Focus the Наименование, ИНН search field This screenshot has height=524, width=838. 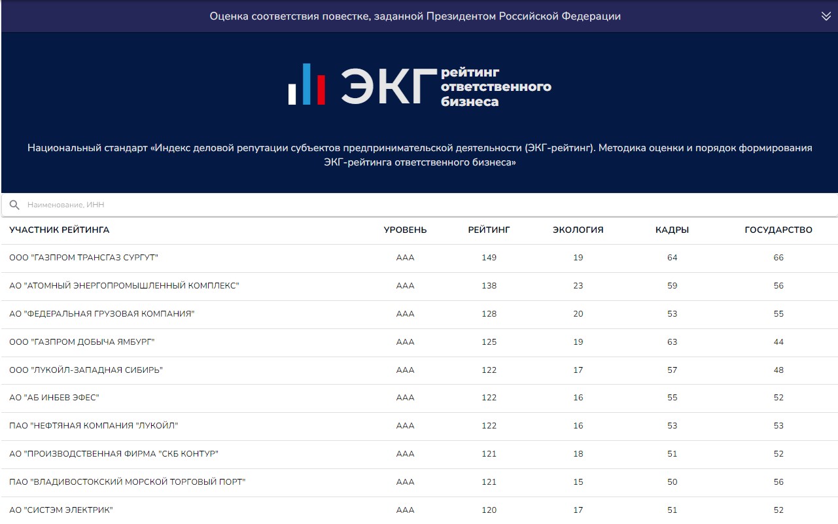tap(419, 205)
